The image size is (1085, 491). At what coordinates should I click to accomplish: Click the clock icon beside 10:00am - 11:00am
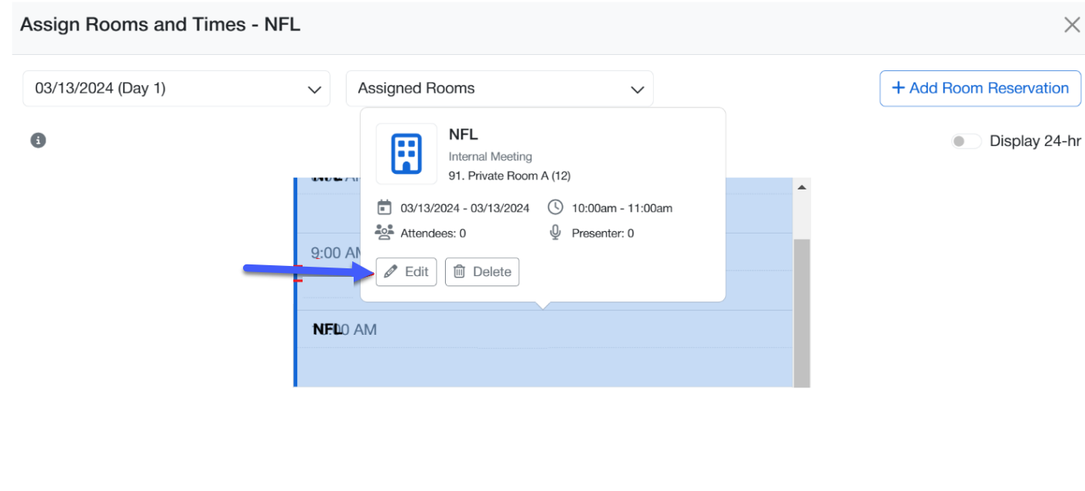(x=555, y=207)
